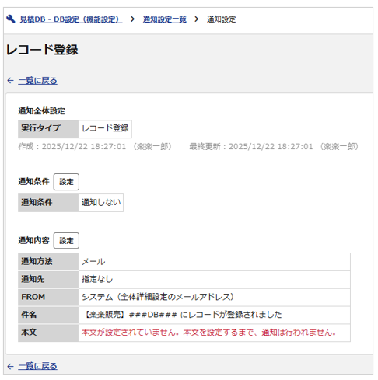The height and width of the screenshot is (380, 378).
Task: Select the 通知しない value cell
Action: coord(101,203)
